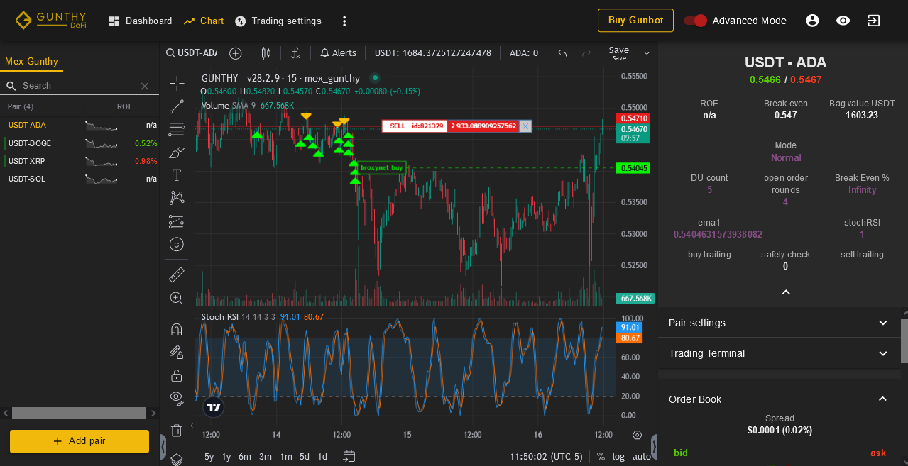This screenshot has height=466, width=908.
Task: Open the Fibonacci retracement tool
Action: pos(177,129)
